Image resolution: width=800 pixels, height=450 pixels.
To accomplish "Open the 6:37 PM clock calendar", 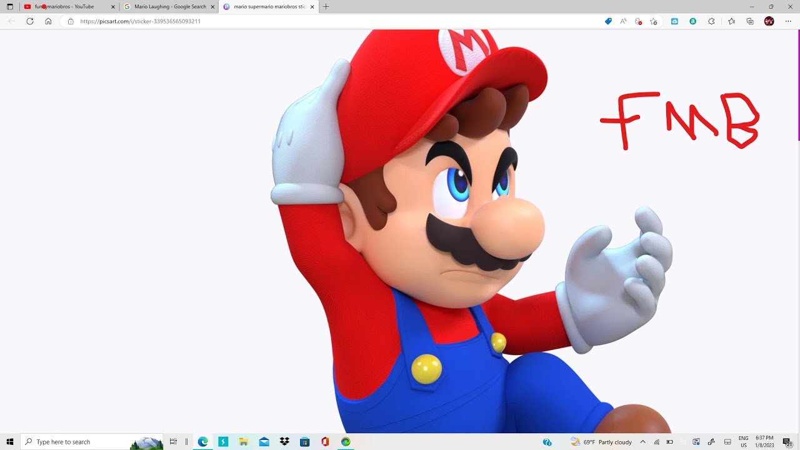I will (x=764, y=442).
